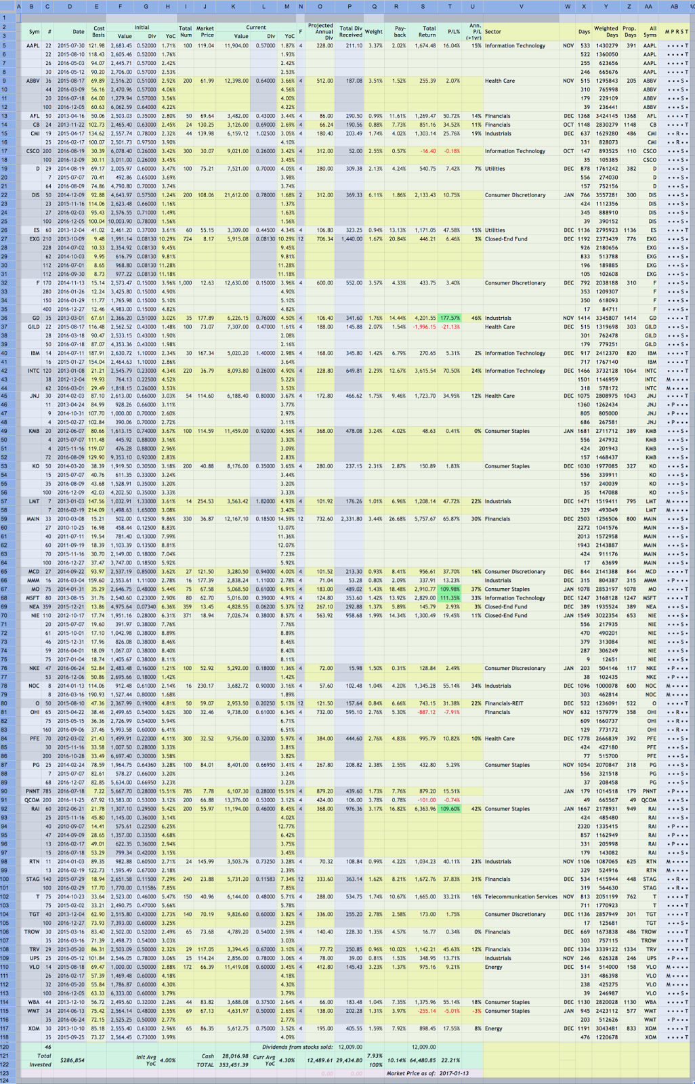Click the 'Total Div Received' header cell
Image resolution: width=695 pixels, height=1084 pixels.
click(x=350, y=32)
